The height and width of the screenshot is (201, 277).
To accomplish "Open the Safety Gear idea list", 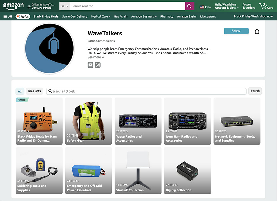I will [x=89, y=121].
